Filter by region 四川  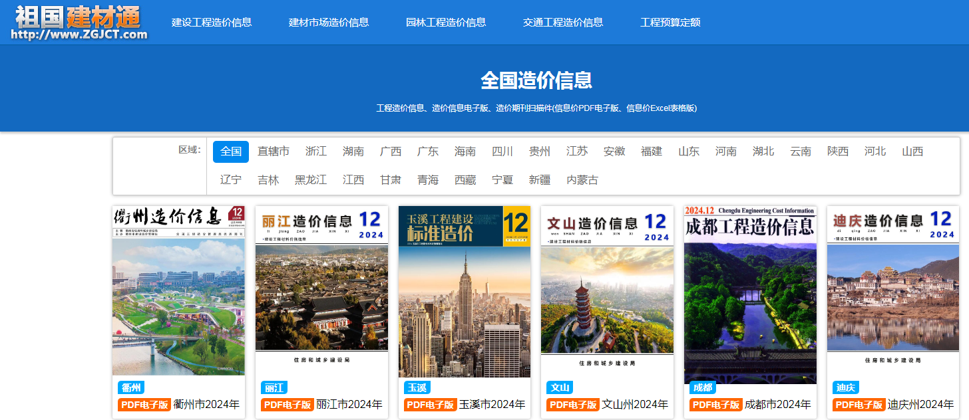(x=502, y=152)
